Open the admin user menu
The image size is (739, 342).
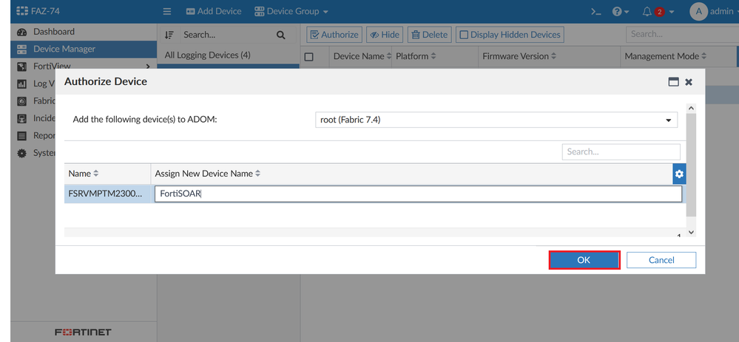click(x=714, y=12)
